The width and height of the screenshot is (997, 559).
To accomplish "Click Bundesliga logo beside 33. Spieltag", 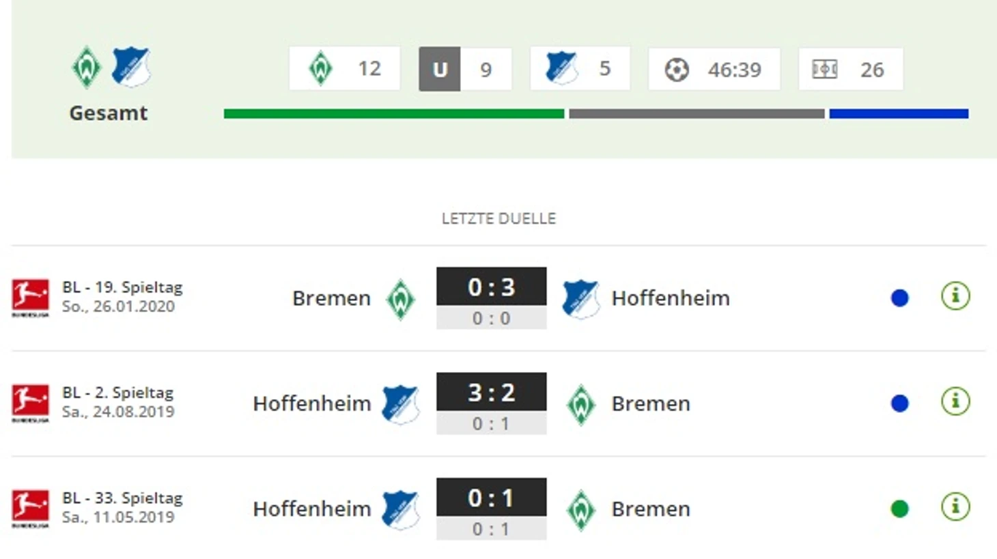I will click(x=30, y=508).
